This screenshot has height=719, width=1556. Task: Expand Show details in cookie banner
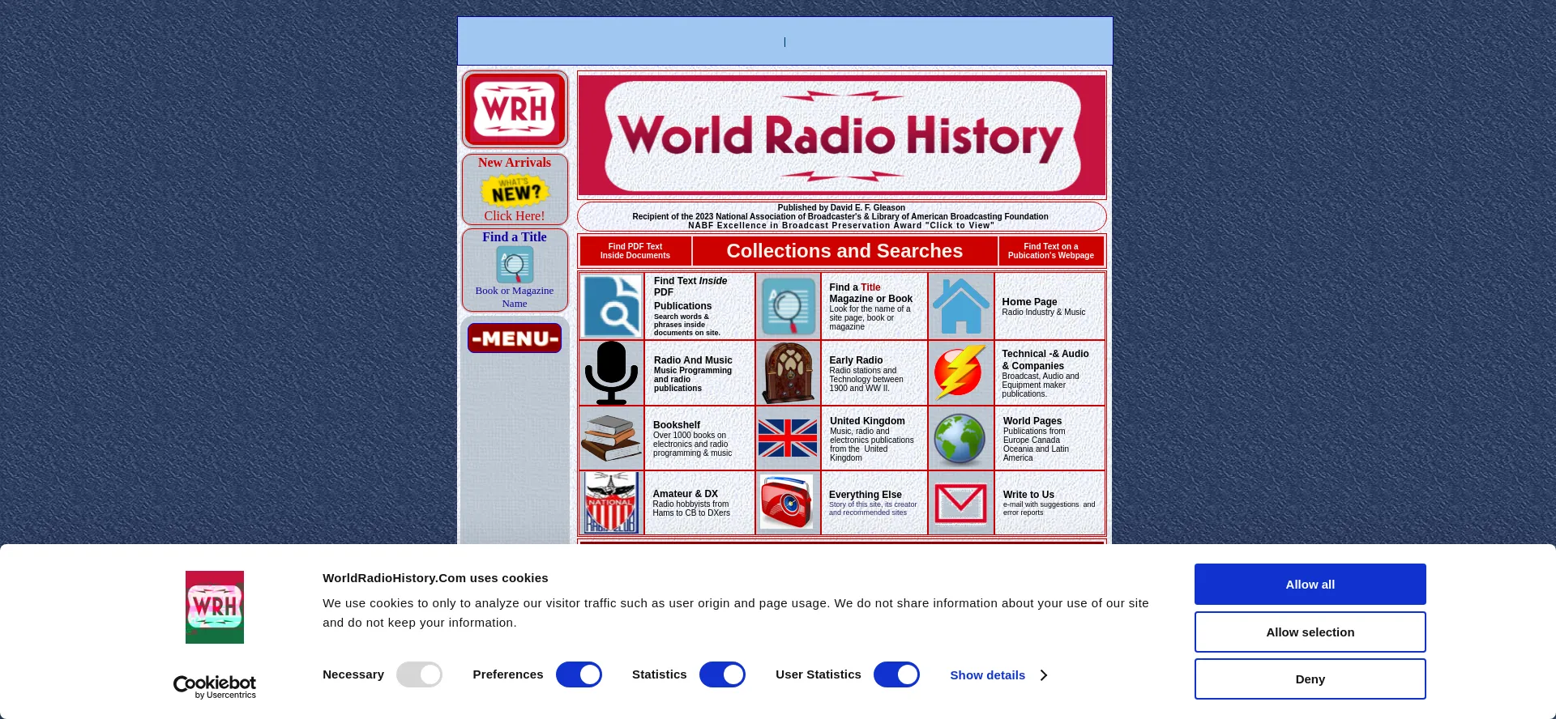998,675
